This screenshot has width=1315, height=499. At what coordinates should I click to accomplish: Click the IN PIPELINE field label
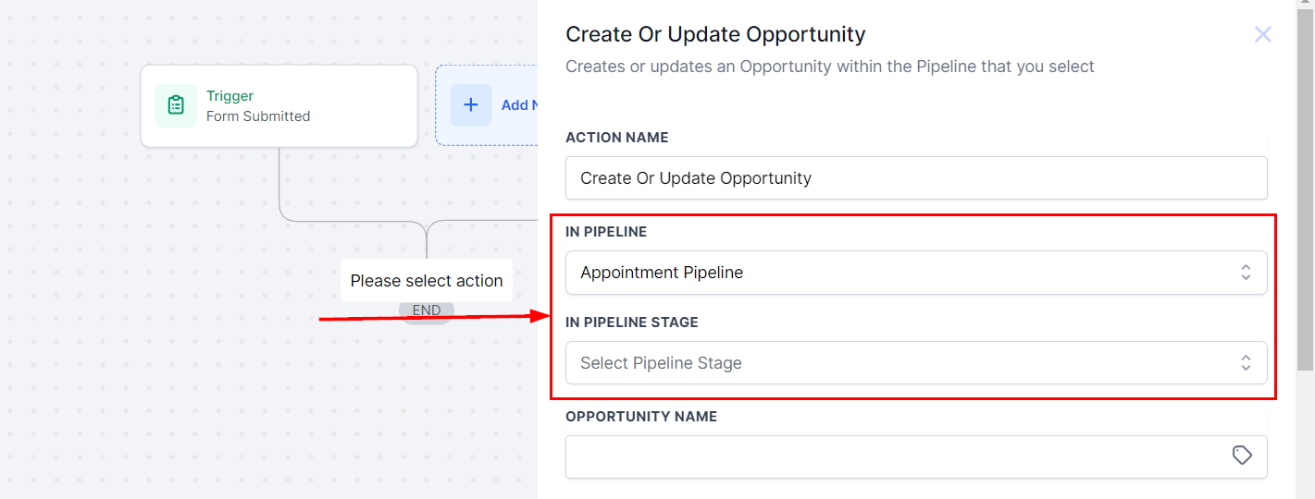point(606,232)
